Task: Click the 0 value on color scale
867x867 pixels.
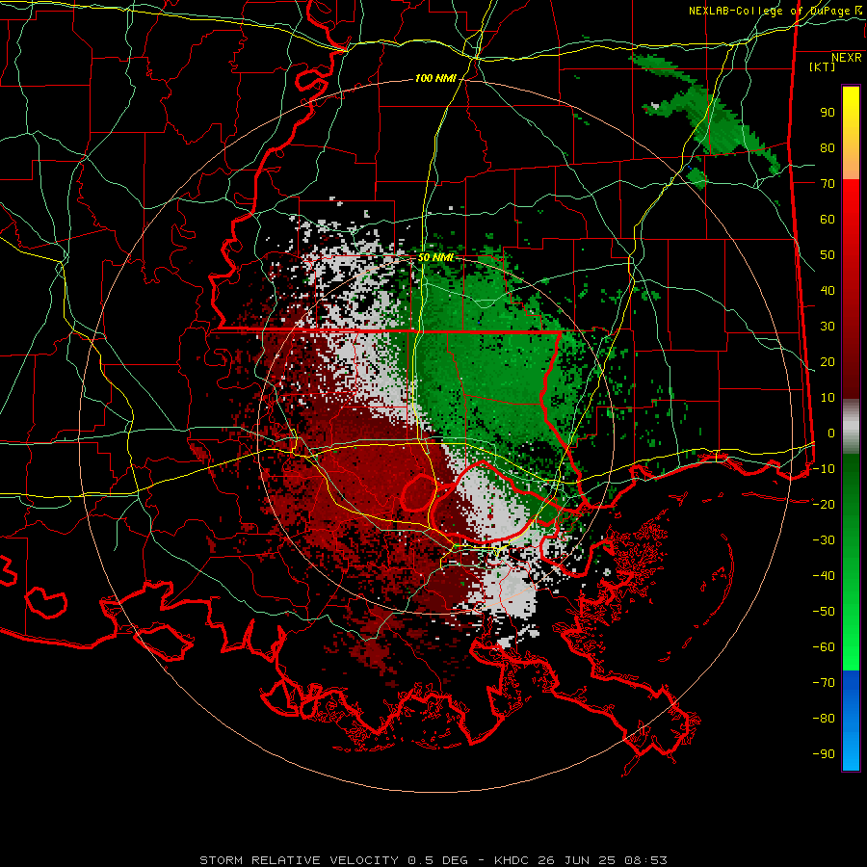Action: point(831,433)
